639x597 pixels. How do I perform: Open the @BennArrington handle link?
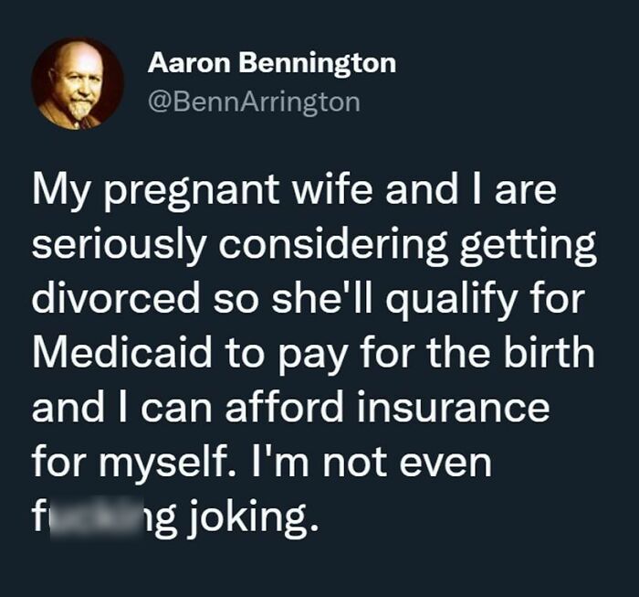pos(254,102)
